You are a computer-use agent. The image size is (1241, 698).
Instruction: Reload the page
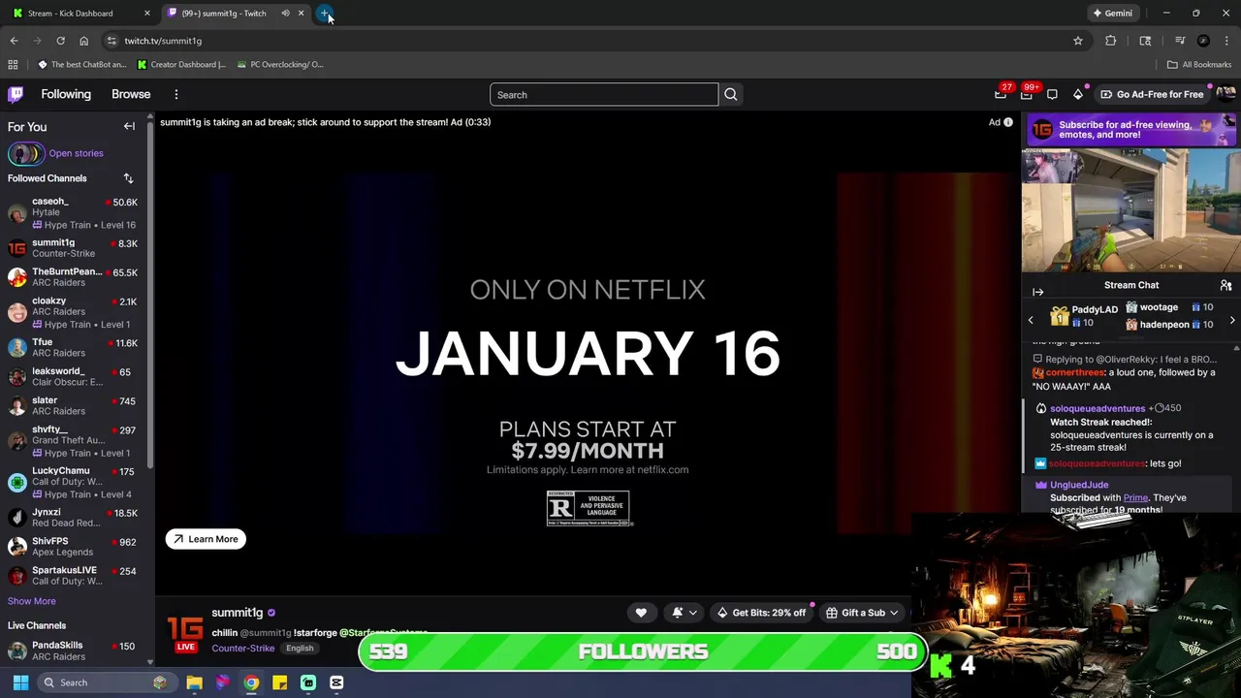pos(60,41)
